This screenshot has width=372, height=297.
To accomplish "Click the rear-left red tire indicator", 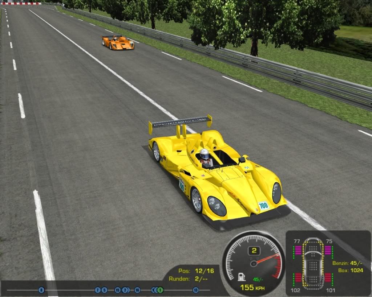I will [x=298, y=278].
